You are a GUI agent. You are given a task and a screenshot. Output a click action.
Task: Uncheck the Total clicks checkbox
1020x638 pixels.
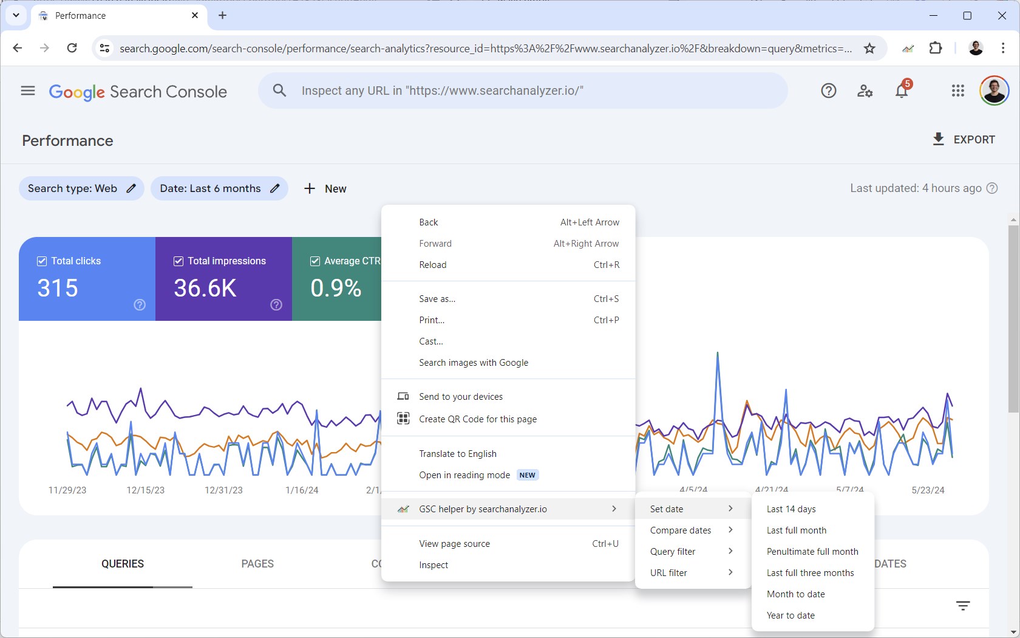point(42,261)
